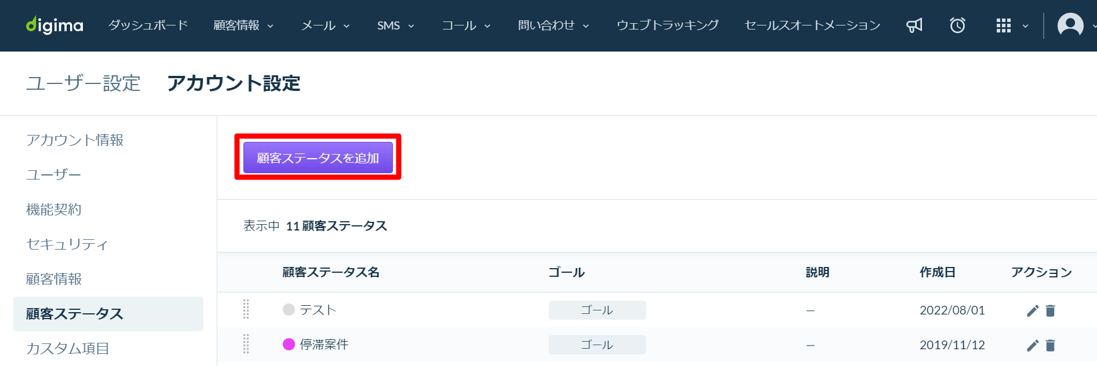Expand the 顧客情報 dropdown in top navigation
1097x366 pixels.
(243, 25)
